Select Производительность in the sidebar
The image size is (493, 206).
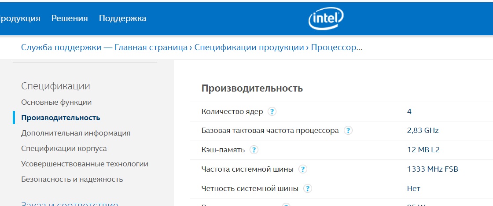[61, 118]
